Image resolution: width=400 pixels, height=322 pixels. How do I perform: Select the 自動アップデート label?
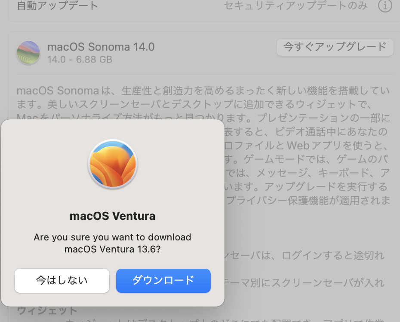pos(57,6)
